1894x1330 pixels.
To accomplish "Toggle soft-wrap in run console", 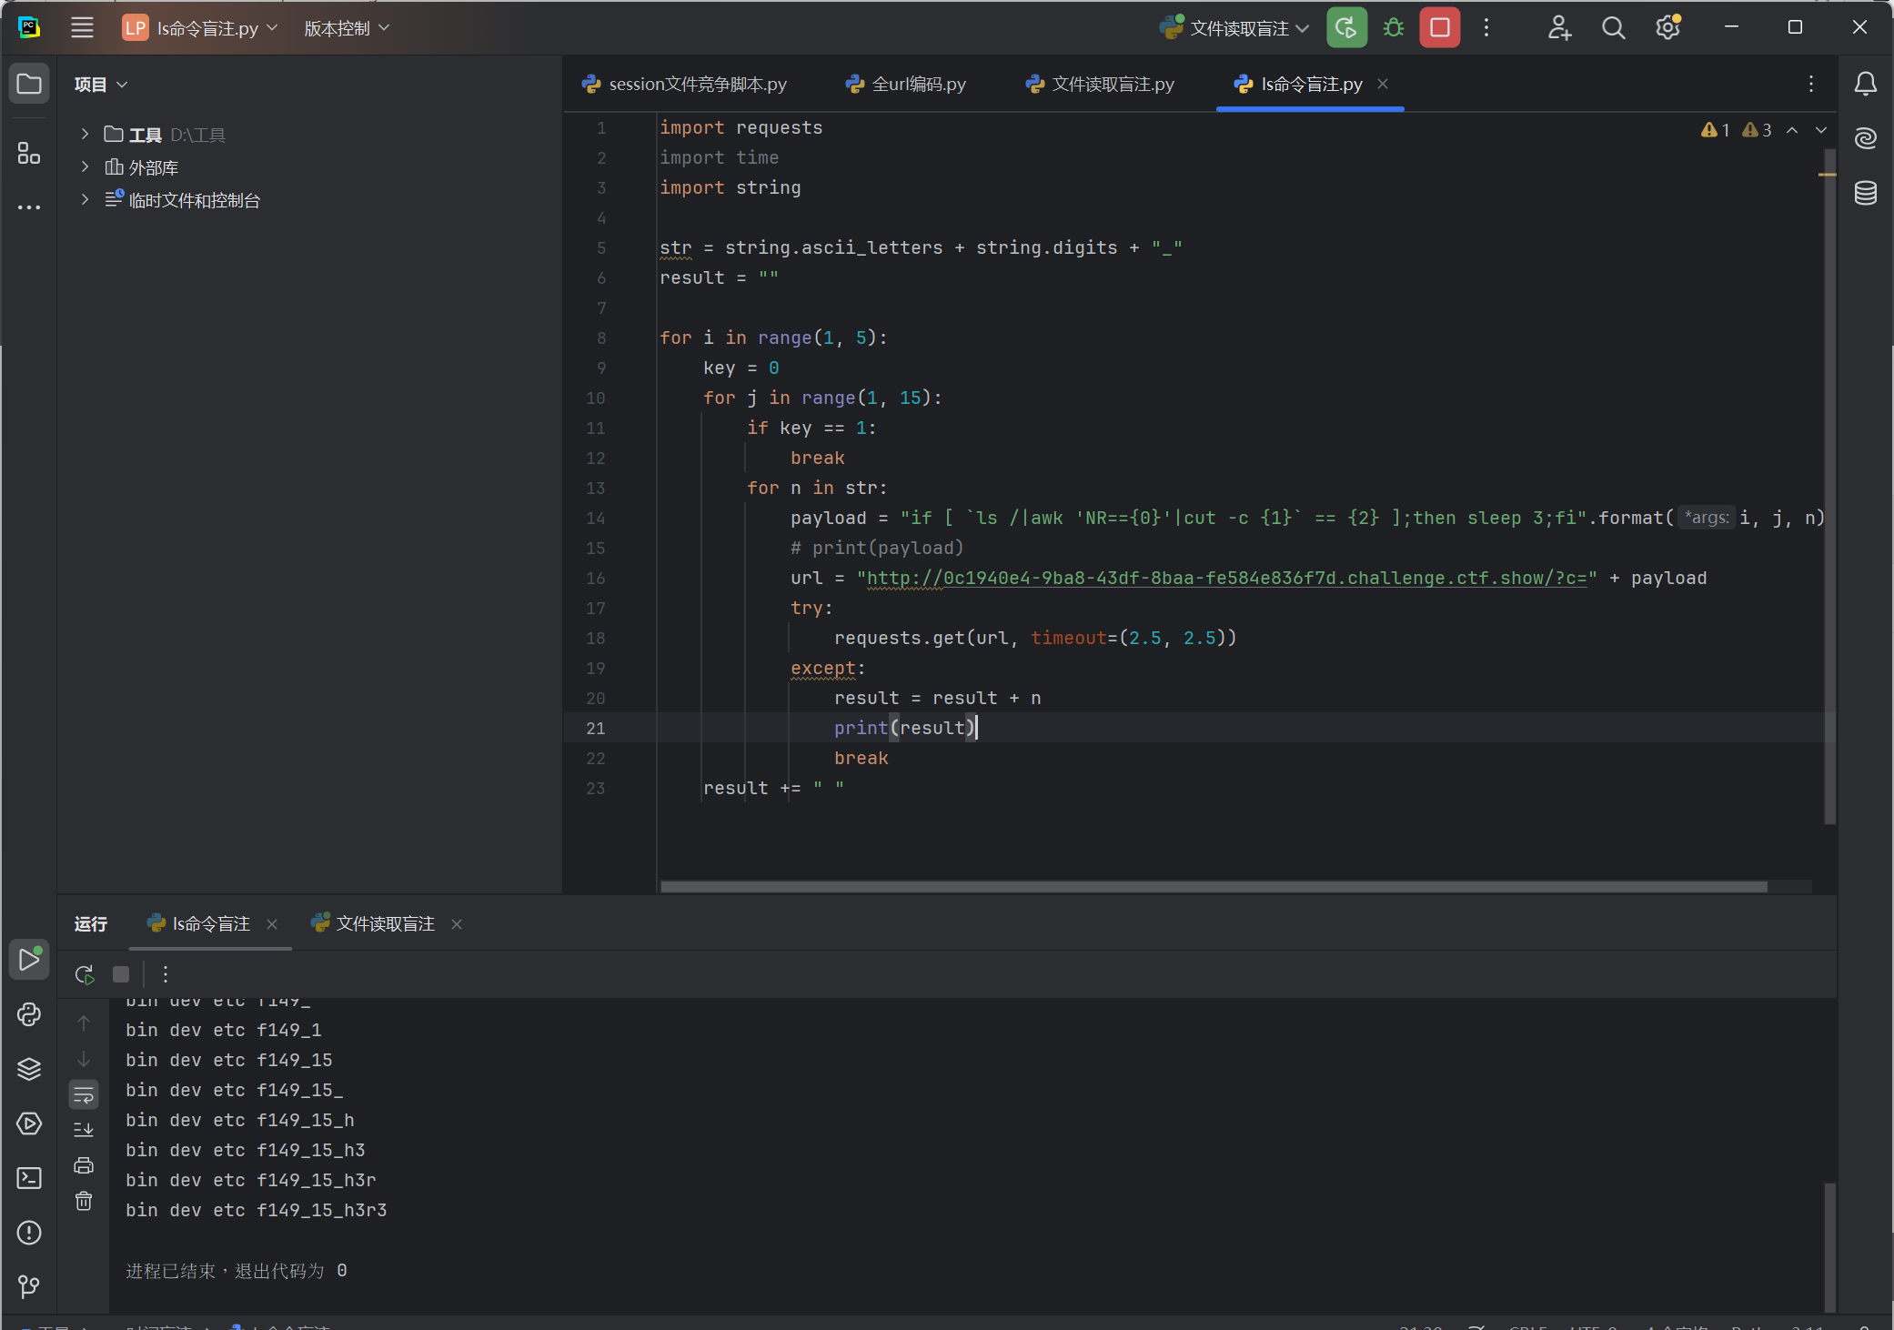I will 84,1094.
